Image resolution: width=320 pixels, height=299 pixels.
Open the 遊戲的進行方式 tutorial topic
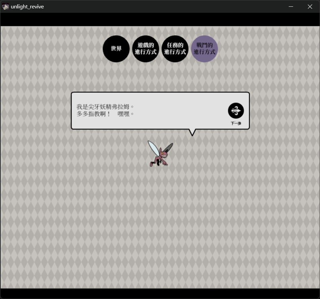tap(145, 49)
